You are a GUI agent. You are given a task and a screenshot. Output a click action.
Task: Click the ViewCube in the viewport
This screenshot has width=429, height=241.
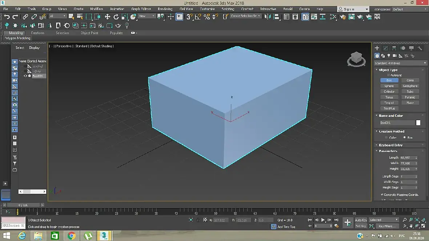[x=356, y=59]
